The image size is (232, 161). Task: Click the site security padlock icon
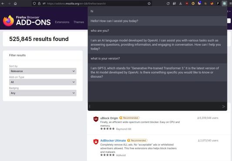[x=39, y=3]
